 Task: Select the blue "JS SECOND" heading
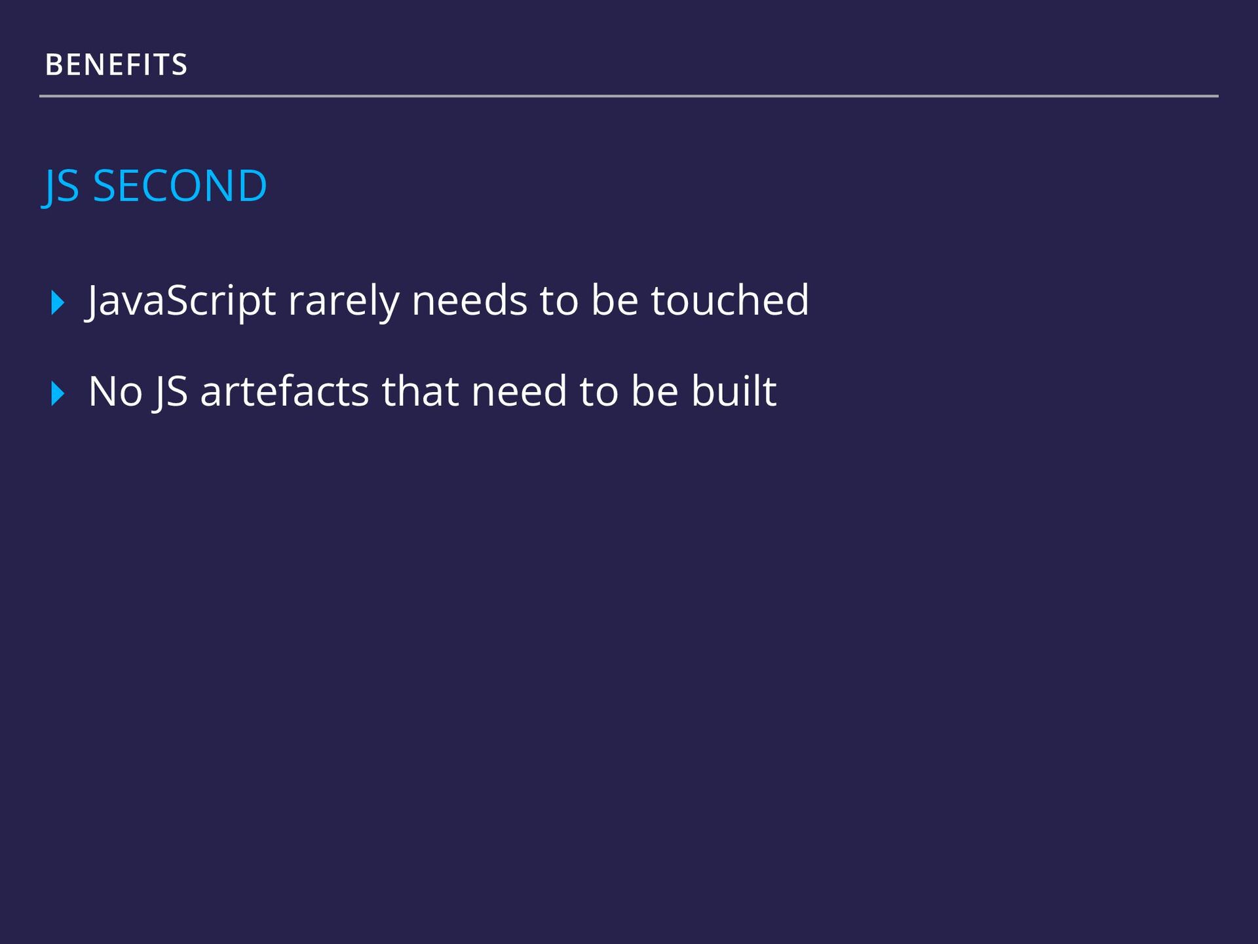point(155,186)
